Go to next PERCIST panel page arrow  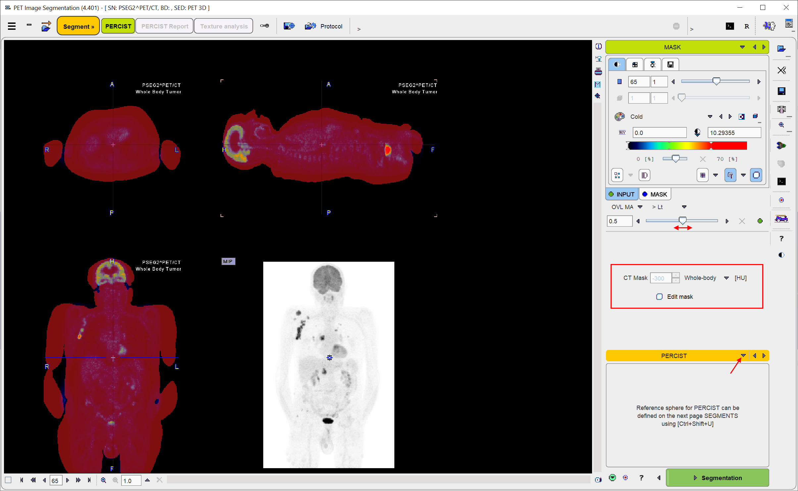click(764, 356)
